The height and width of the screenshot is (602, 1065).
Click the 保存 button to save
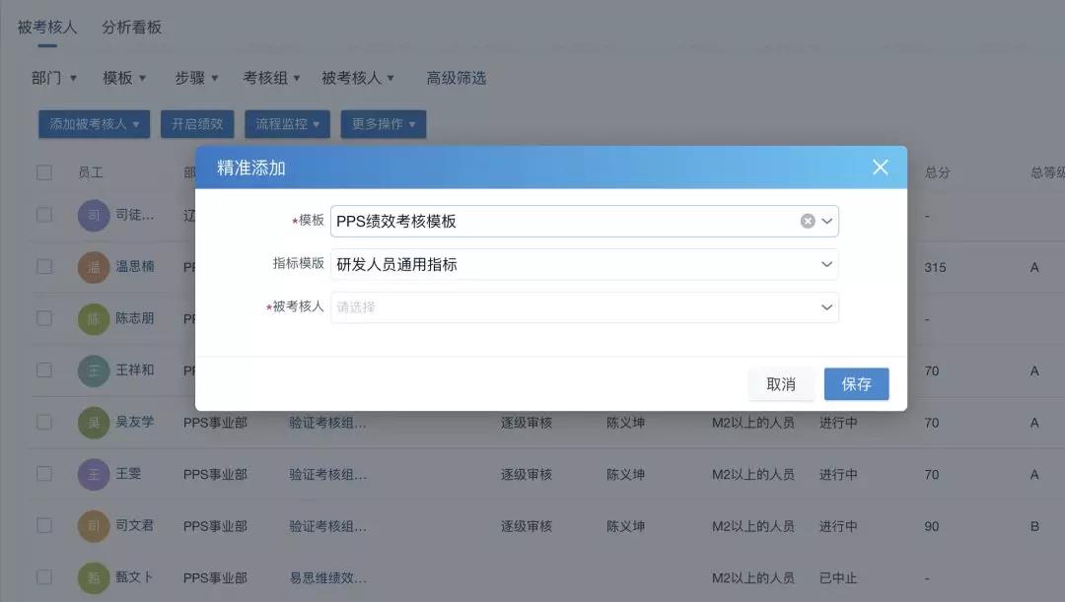point(856,385)
